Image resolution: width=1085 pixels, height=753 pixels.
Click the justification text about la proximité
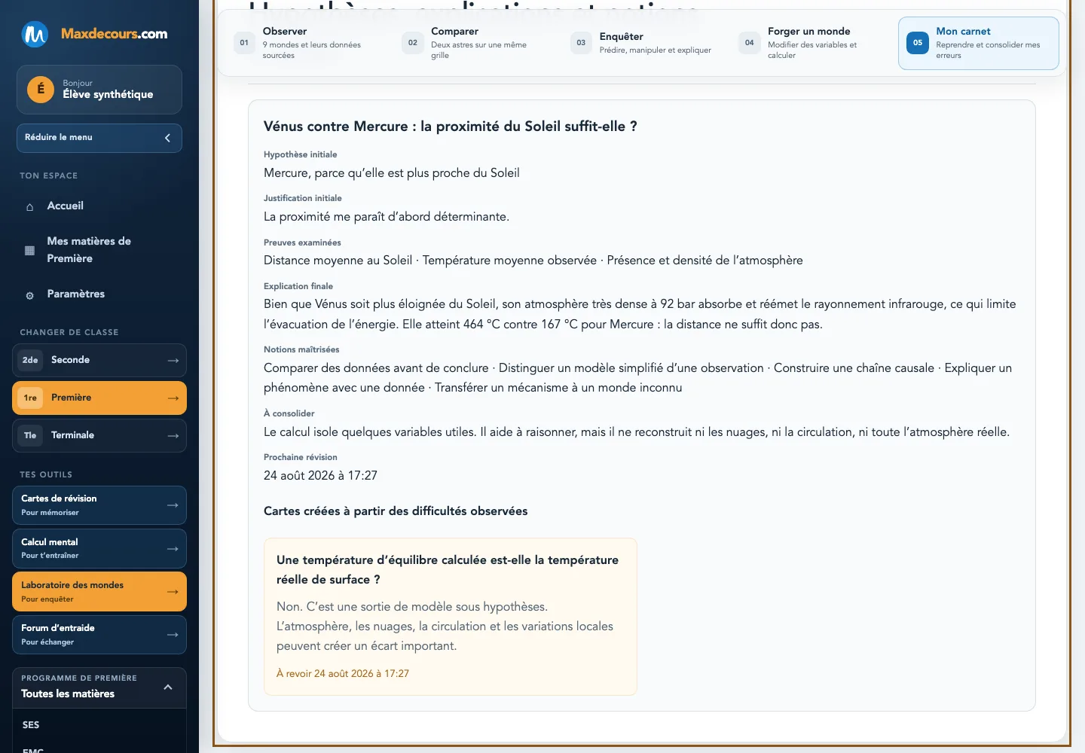[x=387, y=217]
